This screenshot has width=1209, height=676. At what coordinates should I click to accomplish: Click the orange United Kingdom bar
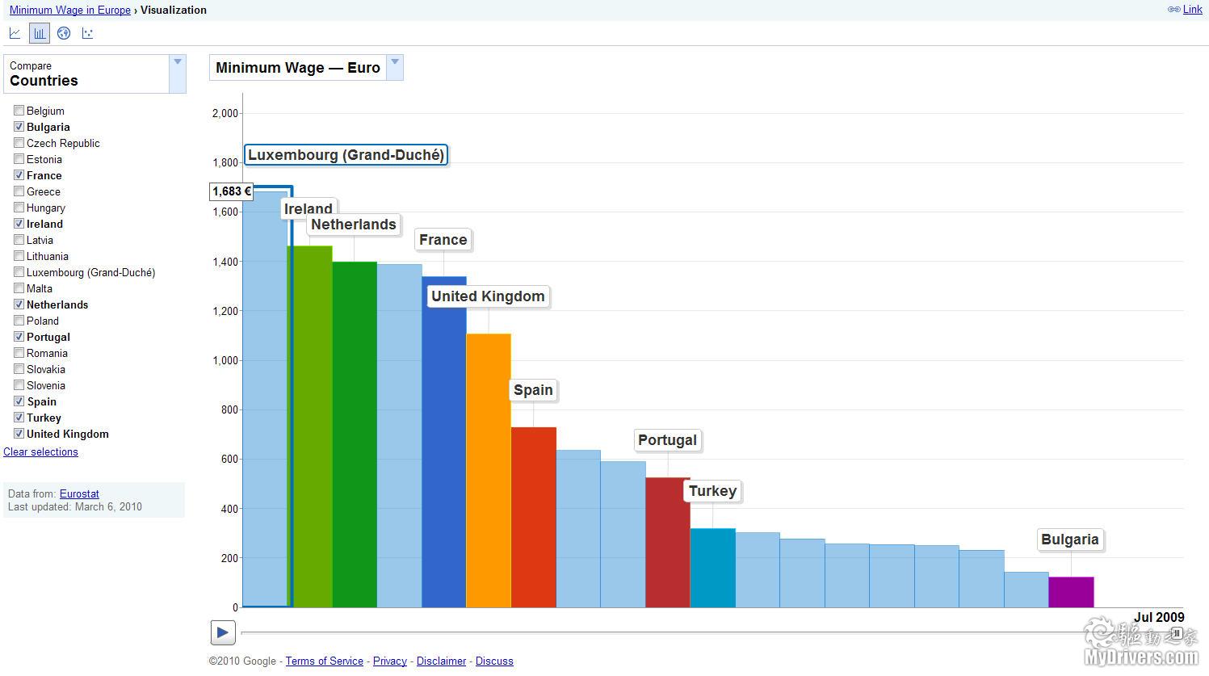tap(488, 468)
